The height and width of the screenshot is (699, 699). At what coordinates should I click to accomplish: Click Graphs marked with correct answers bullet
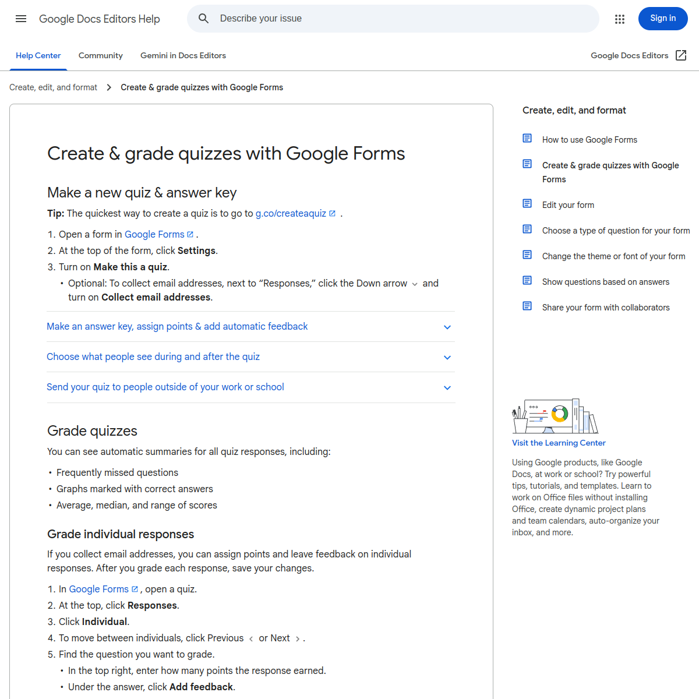click(x=135, y=489)
